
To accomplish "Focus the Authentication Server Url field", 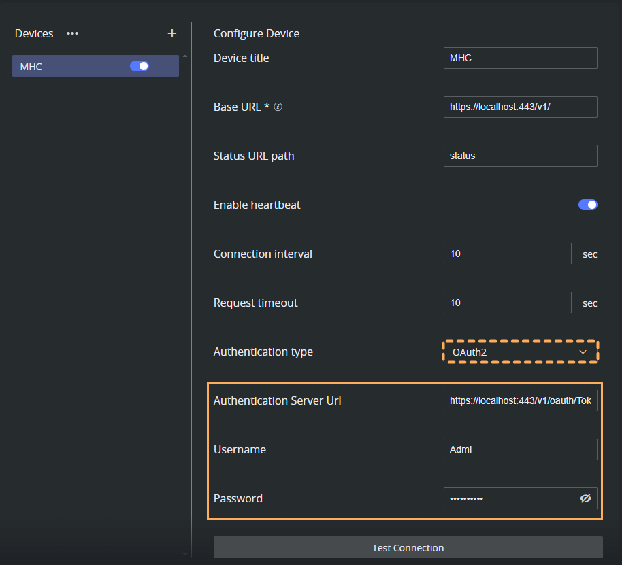I will tap(520, 400).
